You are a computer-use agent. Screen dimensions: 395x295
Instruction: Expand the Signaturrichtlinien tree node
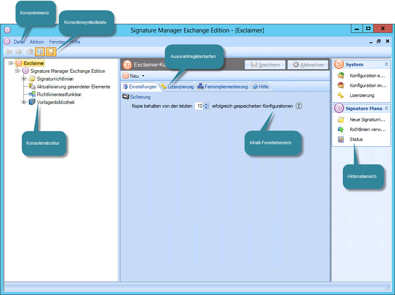pyautogui.click(x=23, y=79)
